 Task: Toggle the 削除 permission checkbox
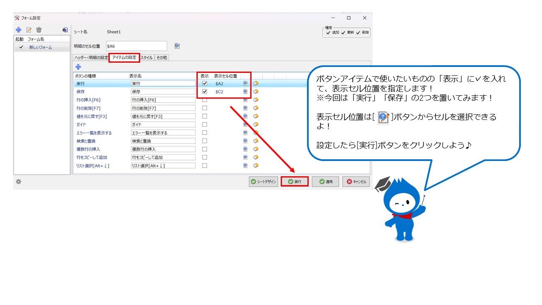coord(358,33)
